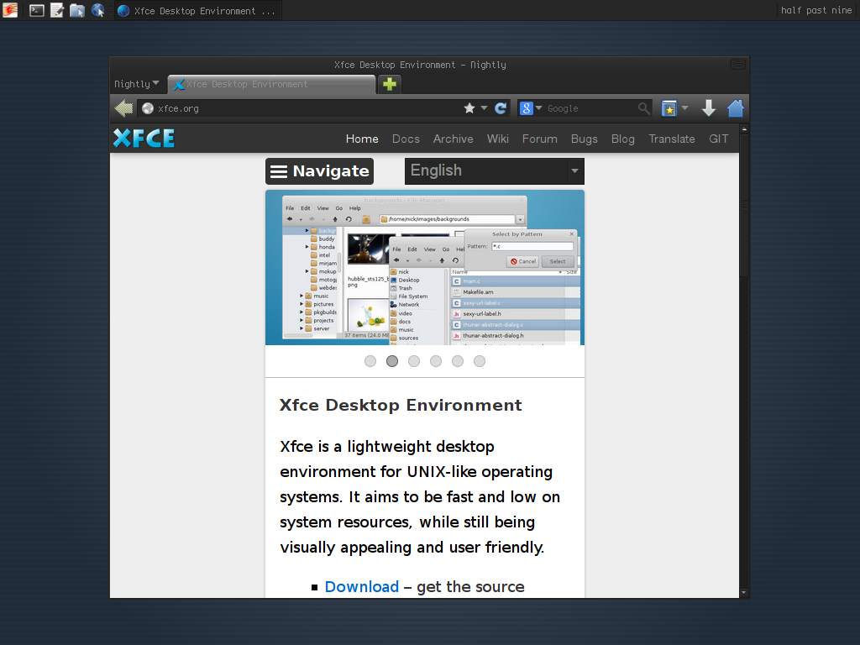This screenshot has width=860, height=645.
Task: Open Blog in the site navigation
Action: (623, 139)
